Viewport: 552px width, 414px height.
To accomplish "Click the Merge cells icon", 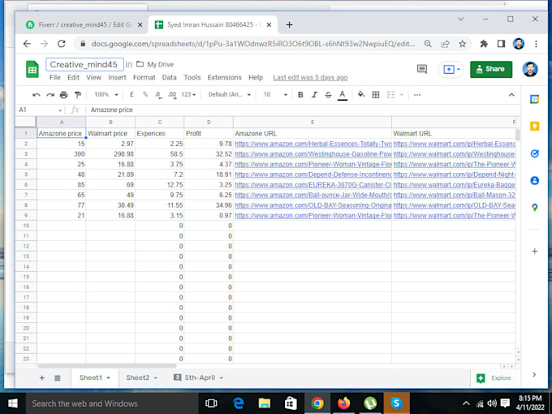I will click(x=390, y=94).
